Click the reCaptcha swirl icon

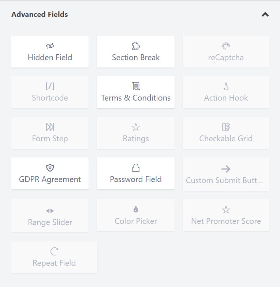[226, 46]
